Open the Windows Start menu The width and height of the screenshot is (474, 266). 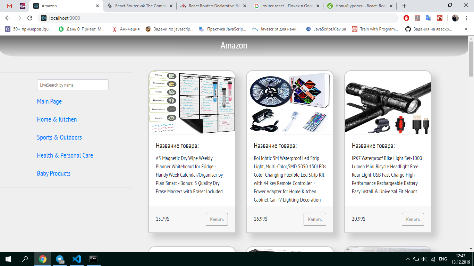point(8,259)
